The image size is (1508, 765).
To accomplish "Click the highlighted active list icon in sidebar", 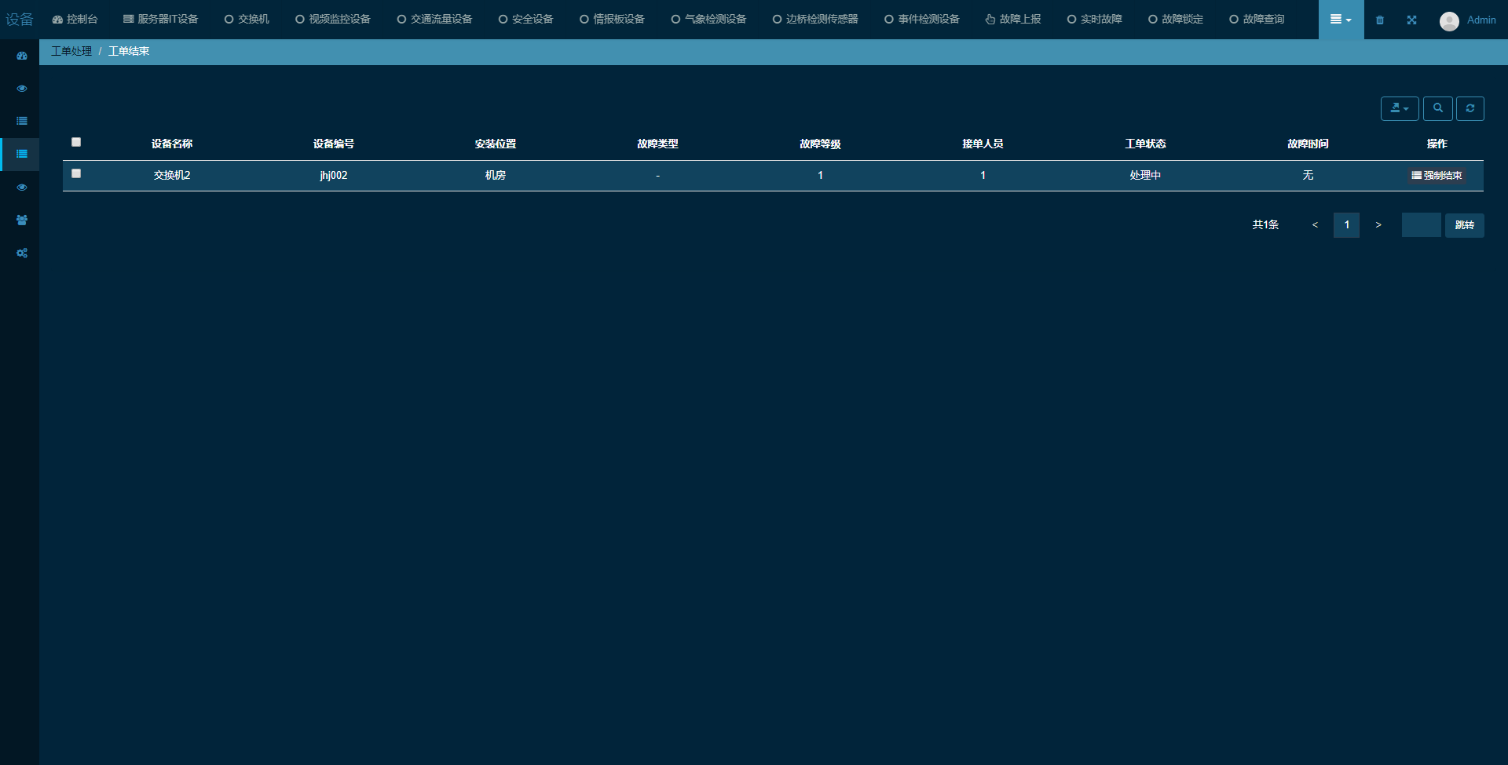I will tap(22, 154).
